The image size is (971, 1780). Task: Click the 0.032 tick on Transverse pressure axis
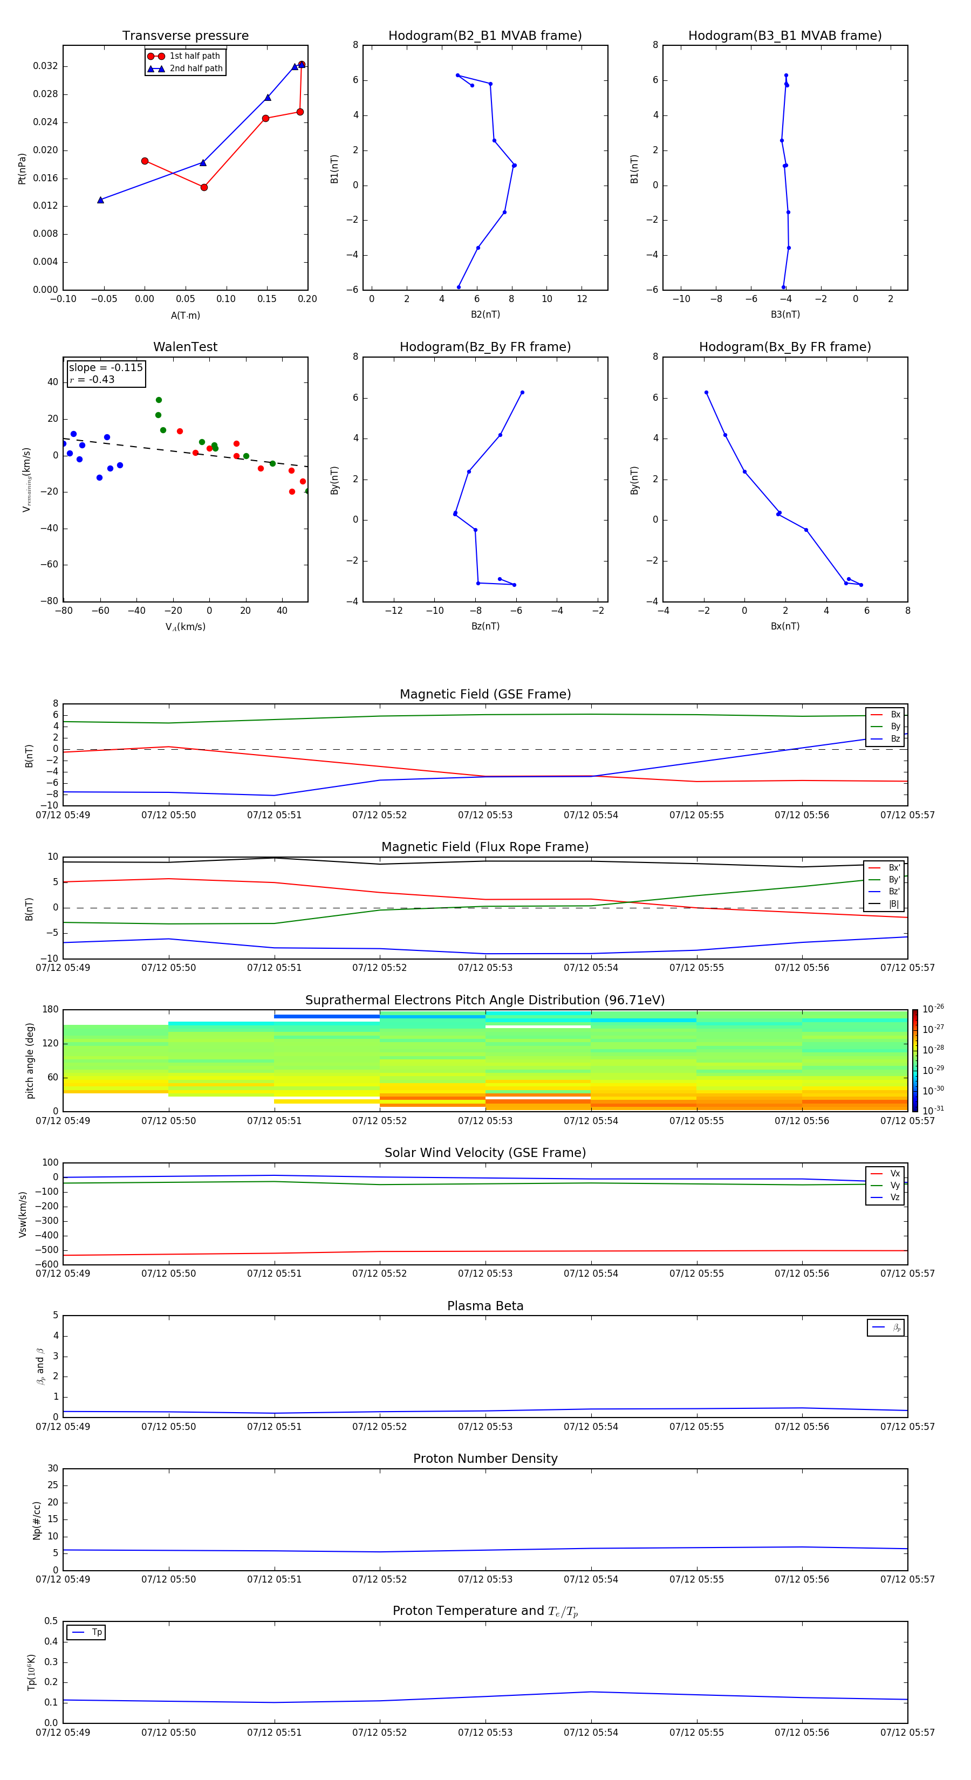tap(46, 66)
